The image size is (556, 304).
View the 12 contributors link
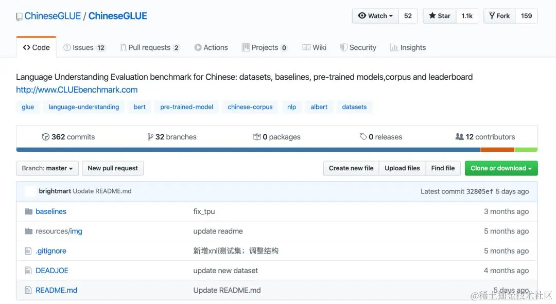(485, 137)
